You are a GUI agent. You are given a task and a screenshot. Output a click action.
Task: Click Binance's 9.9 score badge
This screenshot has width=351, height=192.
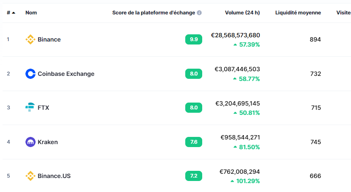click(194, 39)
